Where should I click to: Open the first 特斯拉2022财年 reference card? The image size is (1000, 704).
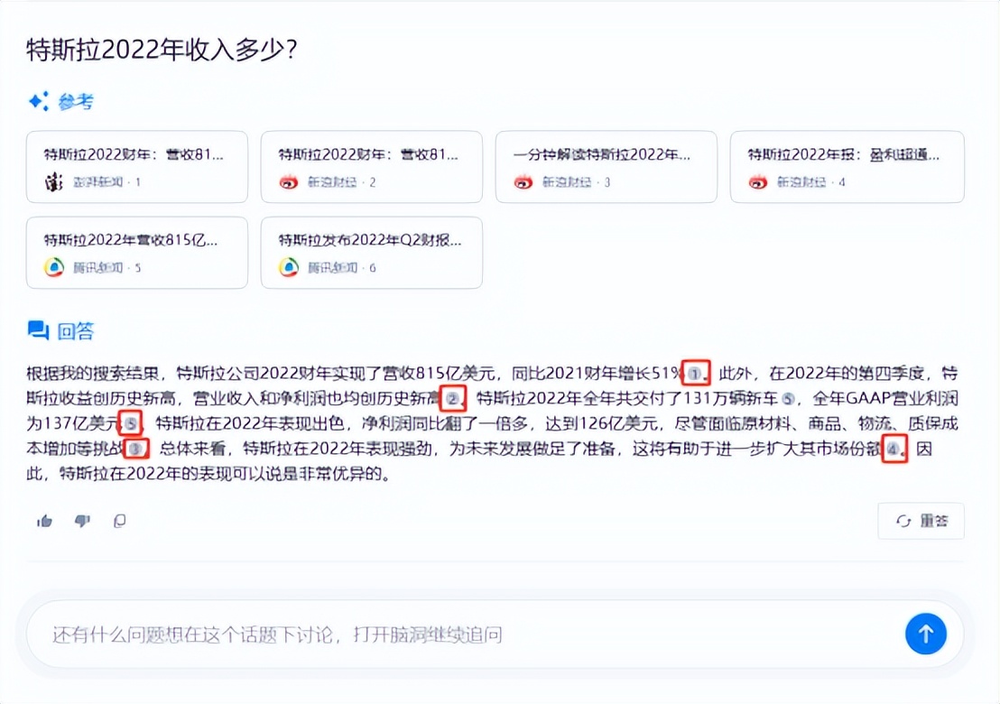(x=137, y=166)
